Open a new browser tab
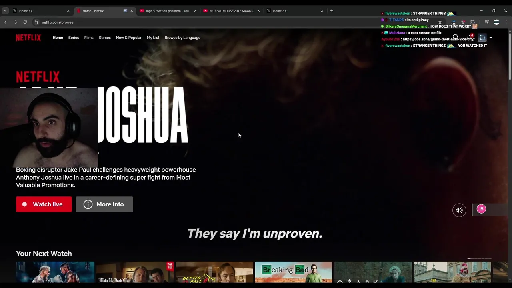 coord(332,11)
